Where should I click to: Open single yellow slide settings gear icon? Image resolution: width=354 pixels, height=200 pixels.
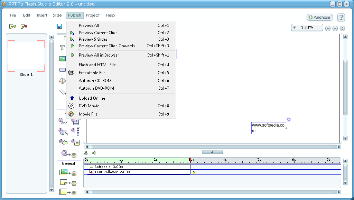click(x=68, y=183)
